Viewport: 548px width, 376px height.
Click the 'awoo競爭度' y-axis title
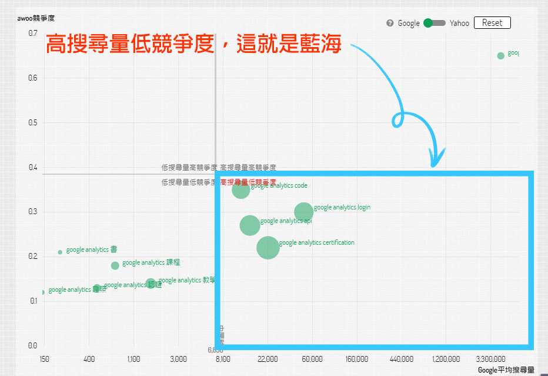pyautogui.click(x=36, y=18)
